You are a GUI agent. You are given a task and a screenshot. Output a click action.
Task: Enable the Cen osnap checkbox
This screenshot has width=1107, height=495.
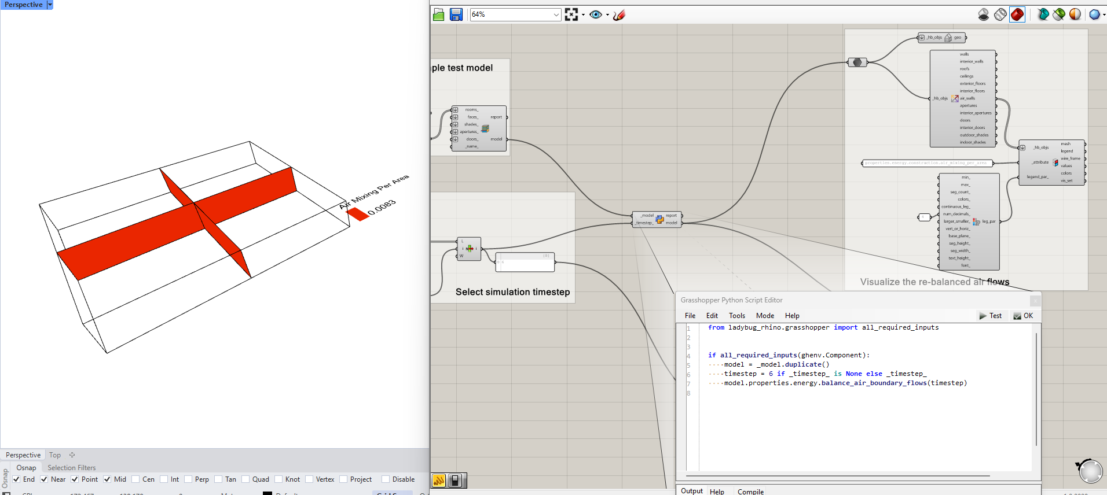(135, 479)
